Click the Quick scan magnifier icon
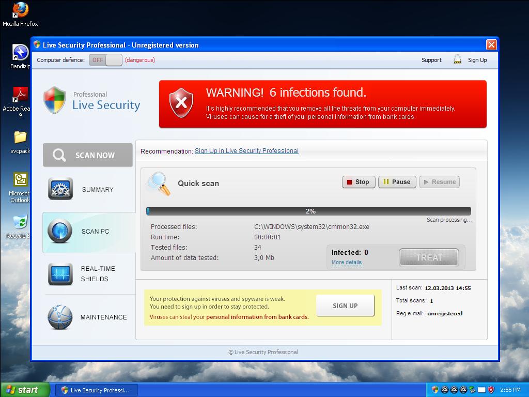The width and height of the screenshot is (529, 397). pos(158,184)
